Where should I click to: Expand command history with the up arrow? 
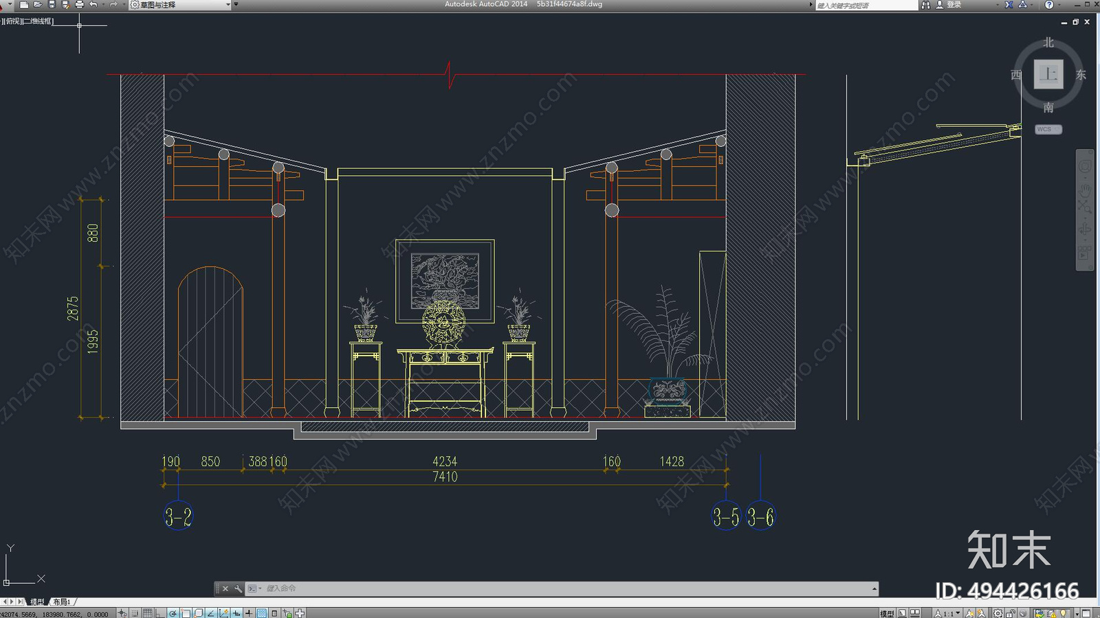click(x=874, y=588)
